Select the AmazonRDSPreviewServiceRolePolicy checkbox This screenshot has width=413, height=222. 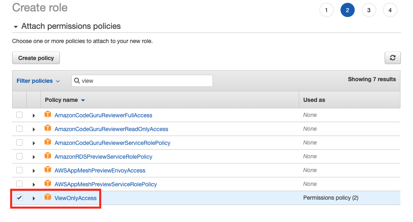tap(19, 156)
